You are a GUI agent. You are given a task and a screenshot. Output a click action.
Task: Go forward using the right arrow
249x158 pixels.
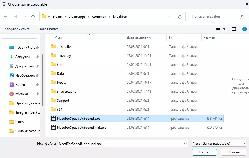pyautogui.click(x=16, y=17)
